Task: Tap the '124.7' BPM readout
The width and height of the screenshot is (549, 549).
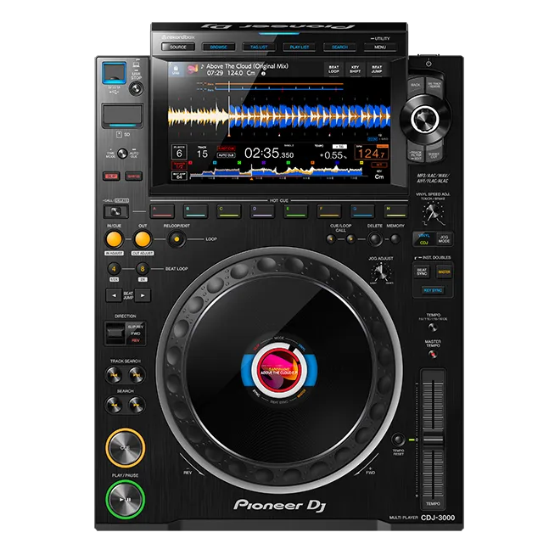Action: [372, 154]
